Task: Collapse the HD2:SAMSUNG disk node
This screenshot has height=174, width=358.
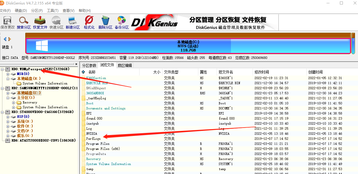Action: [x=2, y=88]
